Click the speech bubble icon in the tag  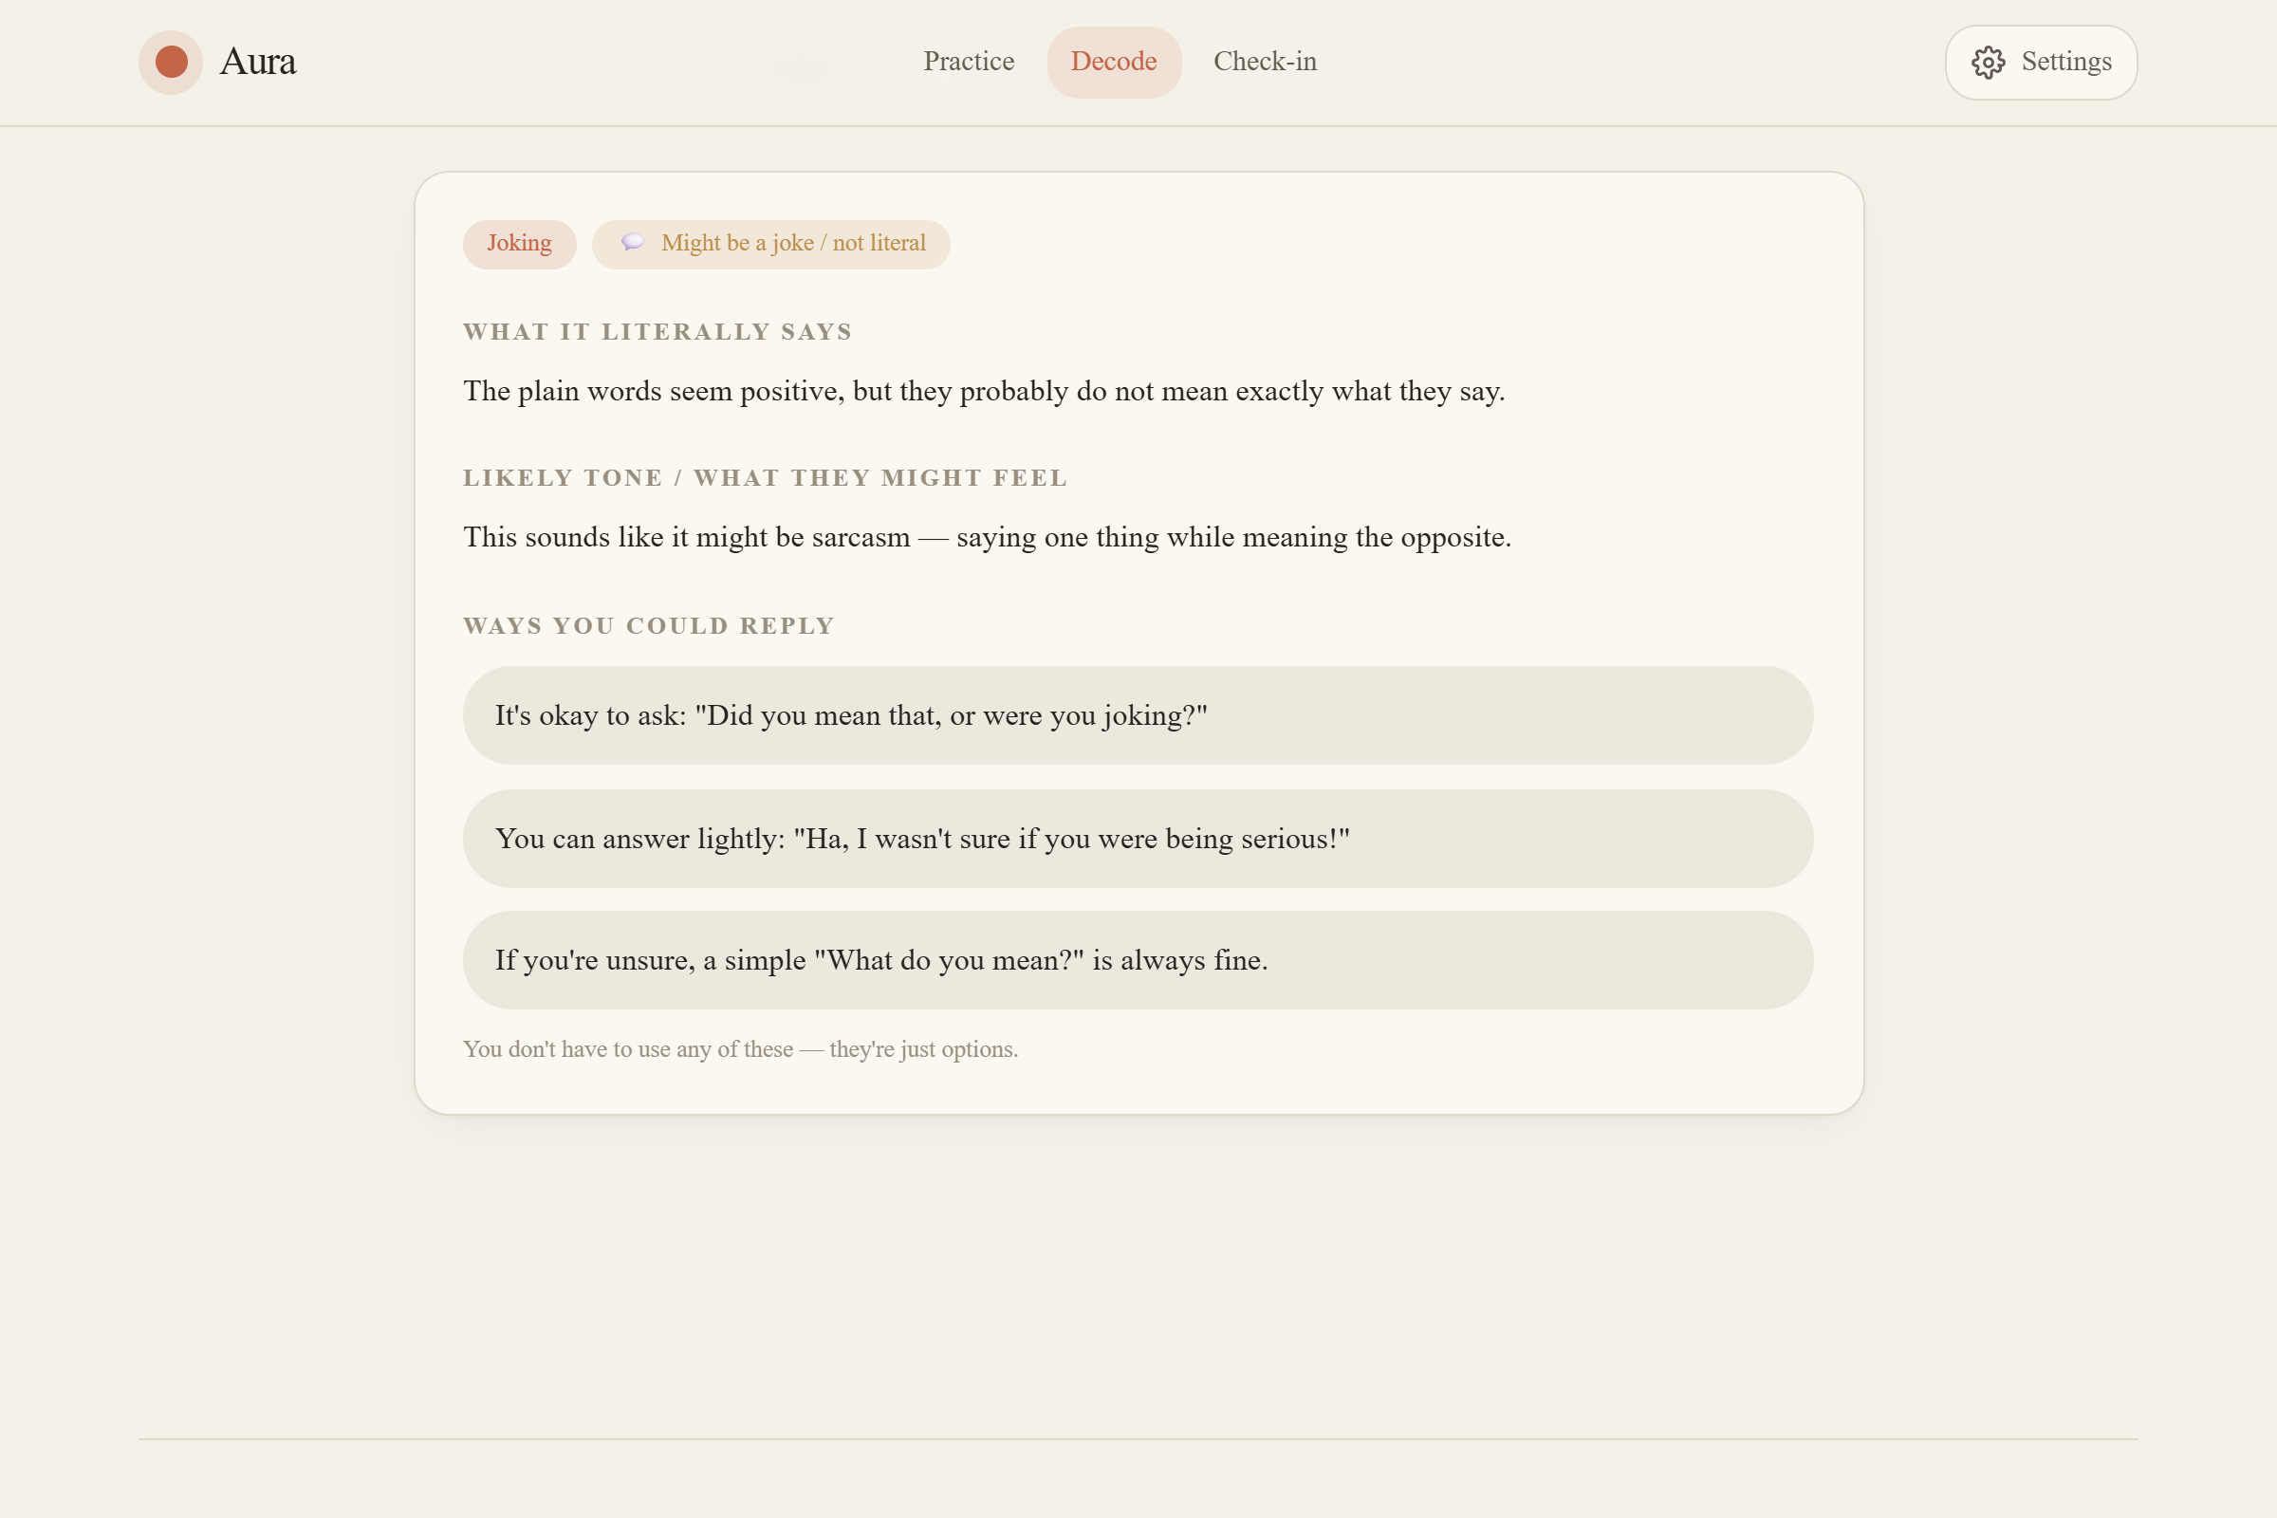pyautogui.click(x=632, y=242)
